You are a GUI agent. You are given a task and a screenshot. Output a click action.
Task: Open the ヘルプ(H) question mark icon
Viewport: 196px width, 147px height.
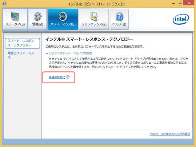(119, 16)
